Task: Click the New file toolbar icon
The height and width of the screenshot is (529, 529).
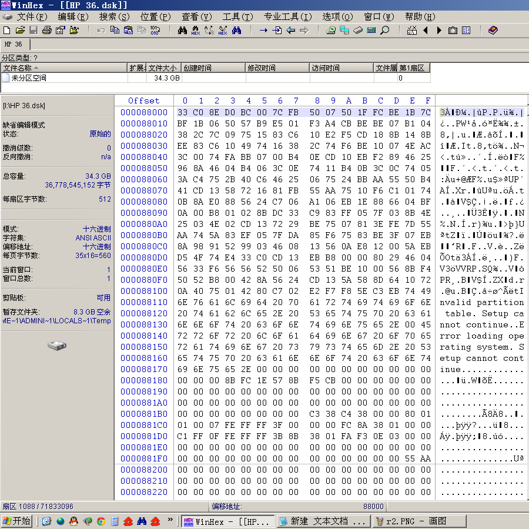Action: tap(6, 31)
